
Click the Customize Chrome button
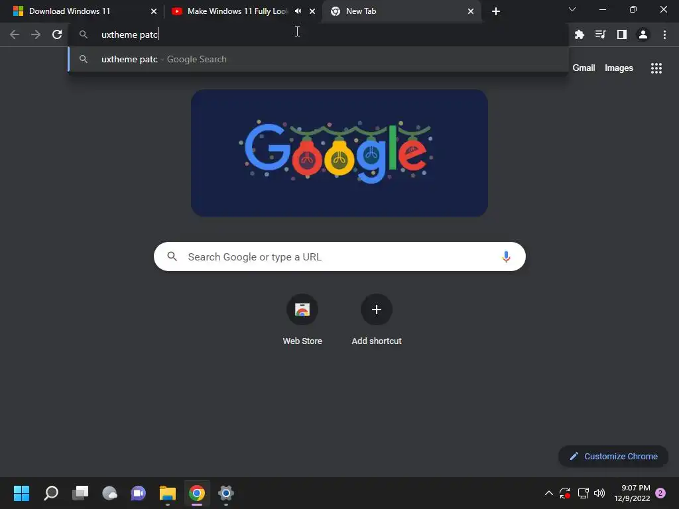pyautogui.click(x=613, y=456)
